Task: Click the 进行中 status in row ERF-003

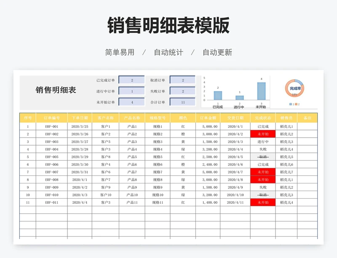Action: click(263, 141)
